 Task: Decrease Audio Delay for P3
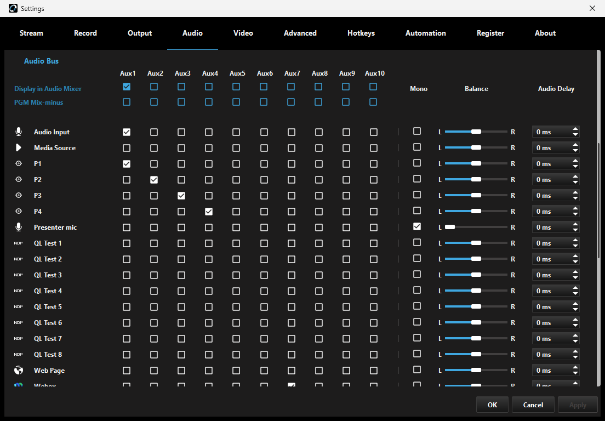coord(575,198)
